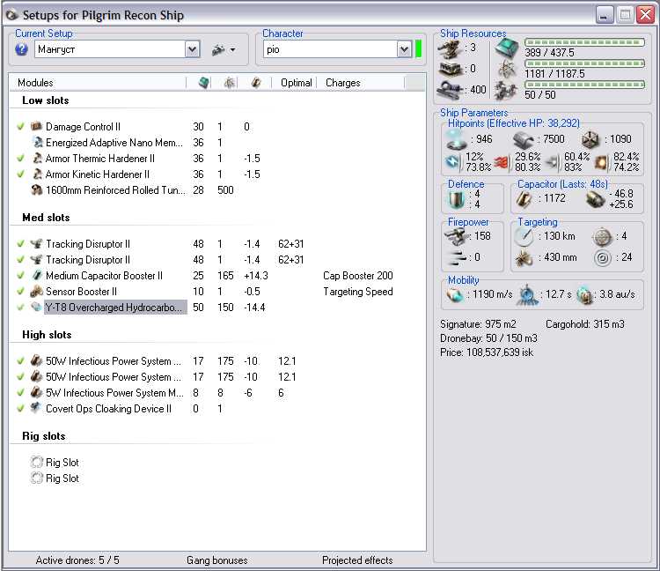Toggle the Damage Control II active checkmark
The height and width of the screenshot is (571, 660).
(x=20, y=126)
